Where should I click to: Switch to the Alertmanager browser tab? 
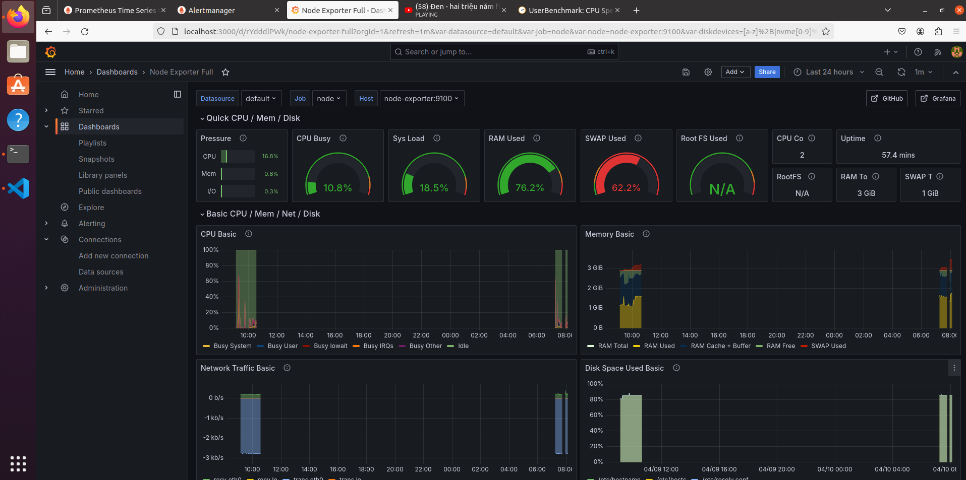(229, 10)
